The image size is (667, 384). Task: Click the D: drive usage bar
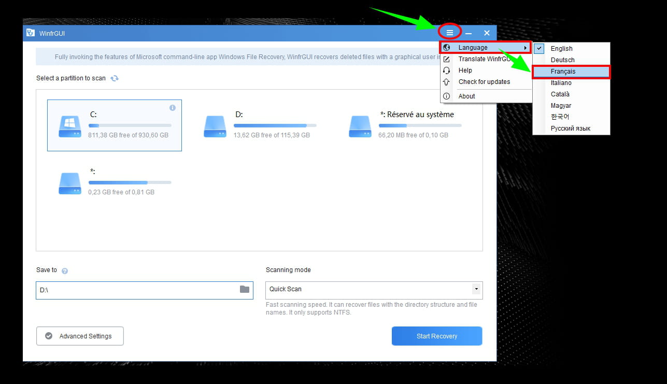(275, 125)
